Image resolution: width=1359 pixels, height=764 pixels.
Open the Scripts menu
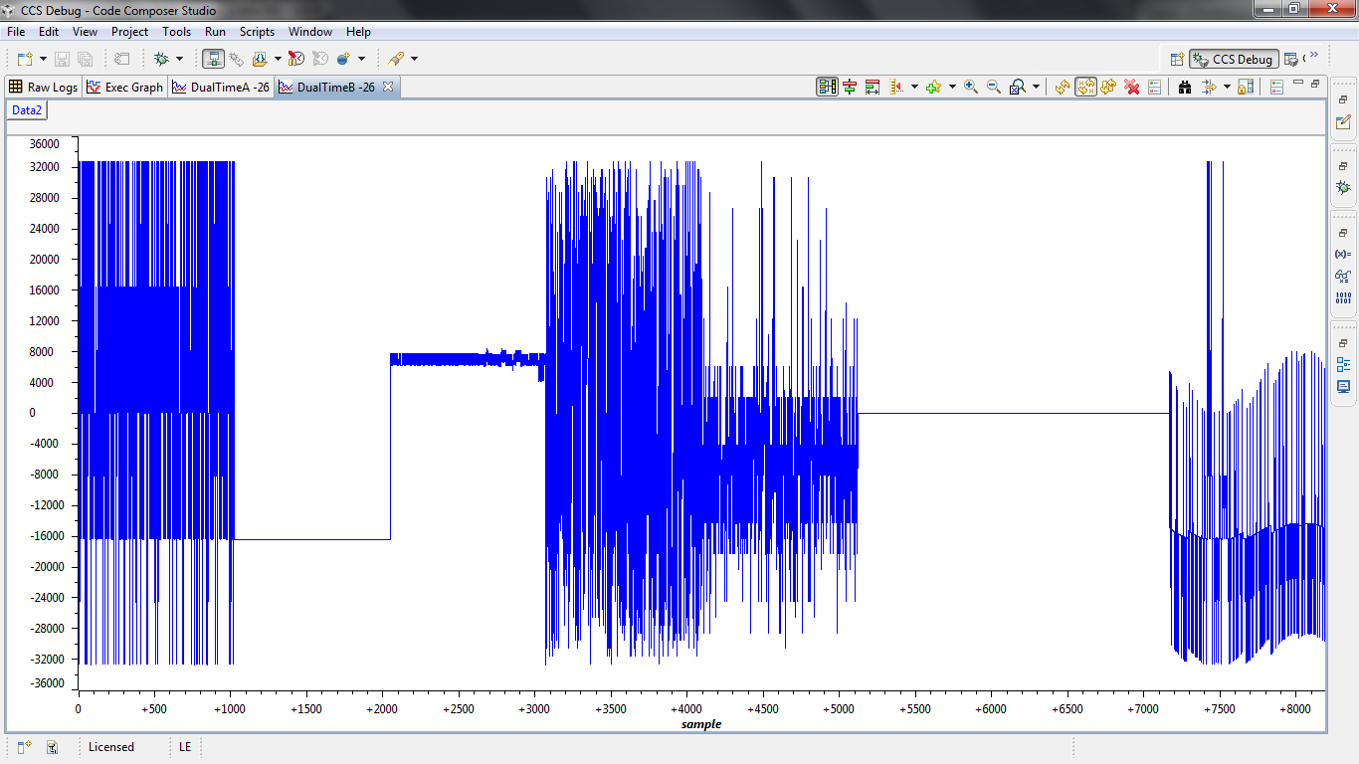(257, 31)
